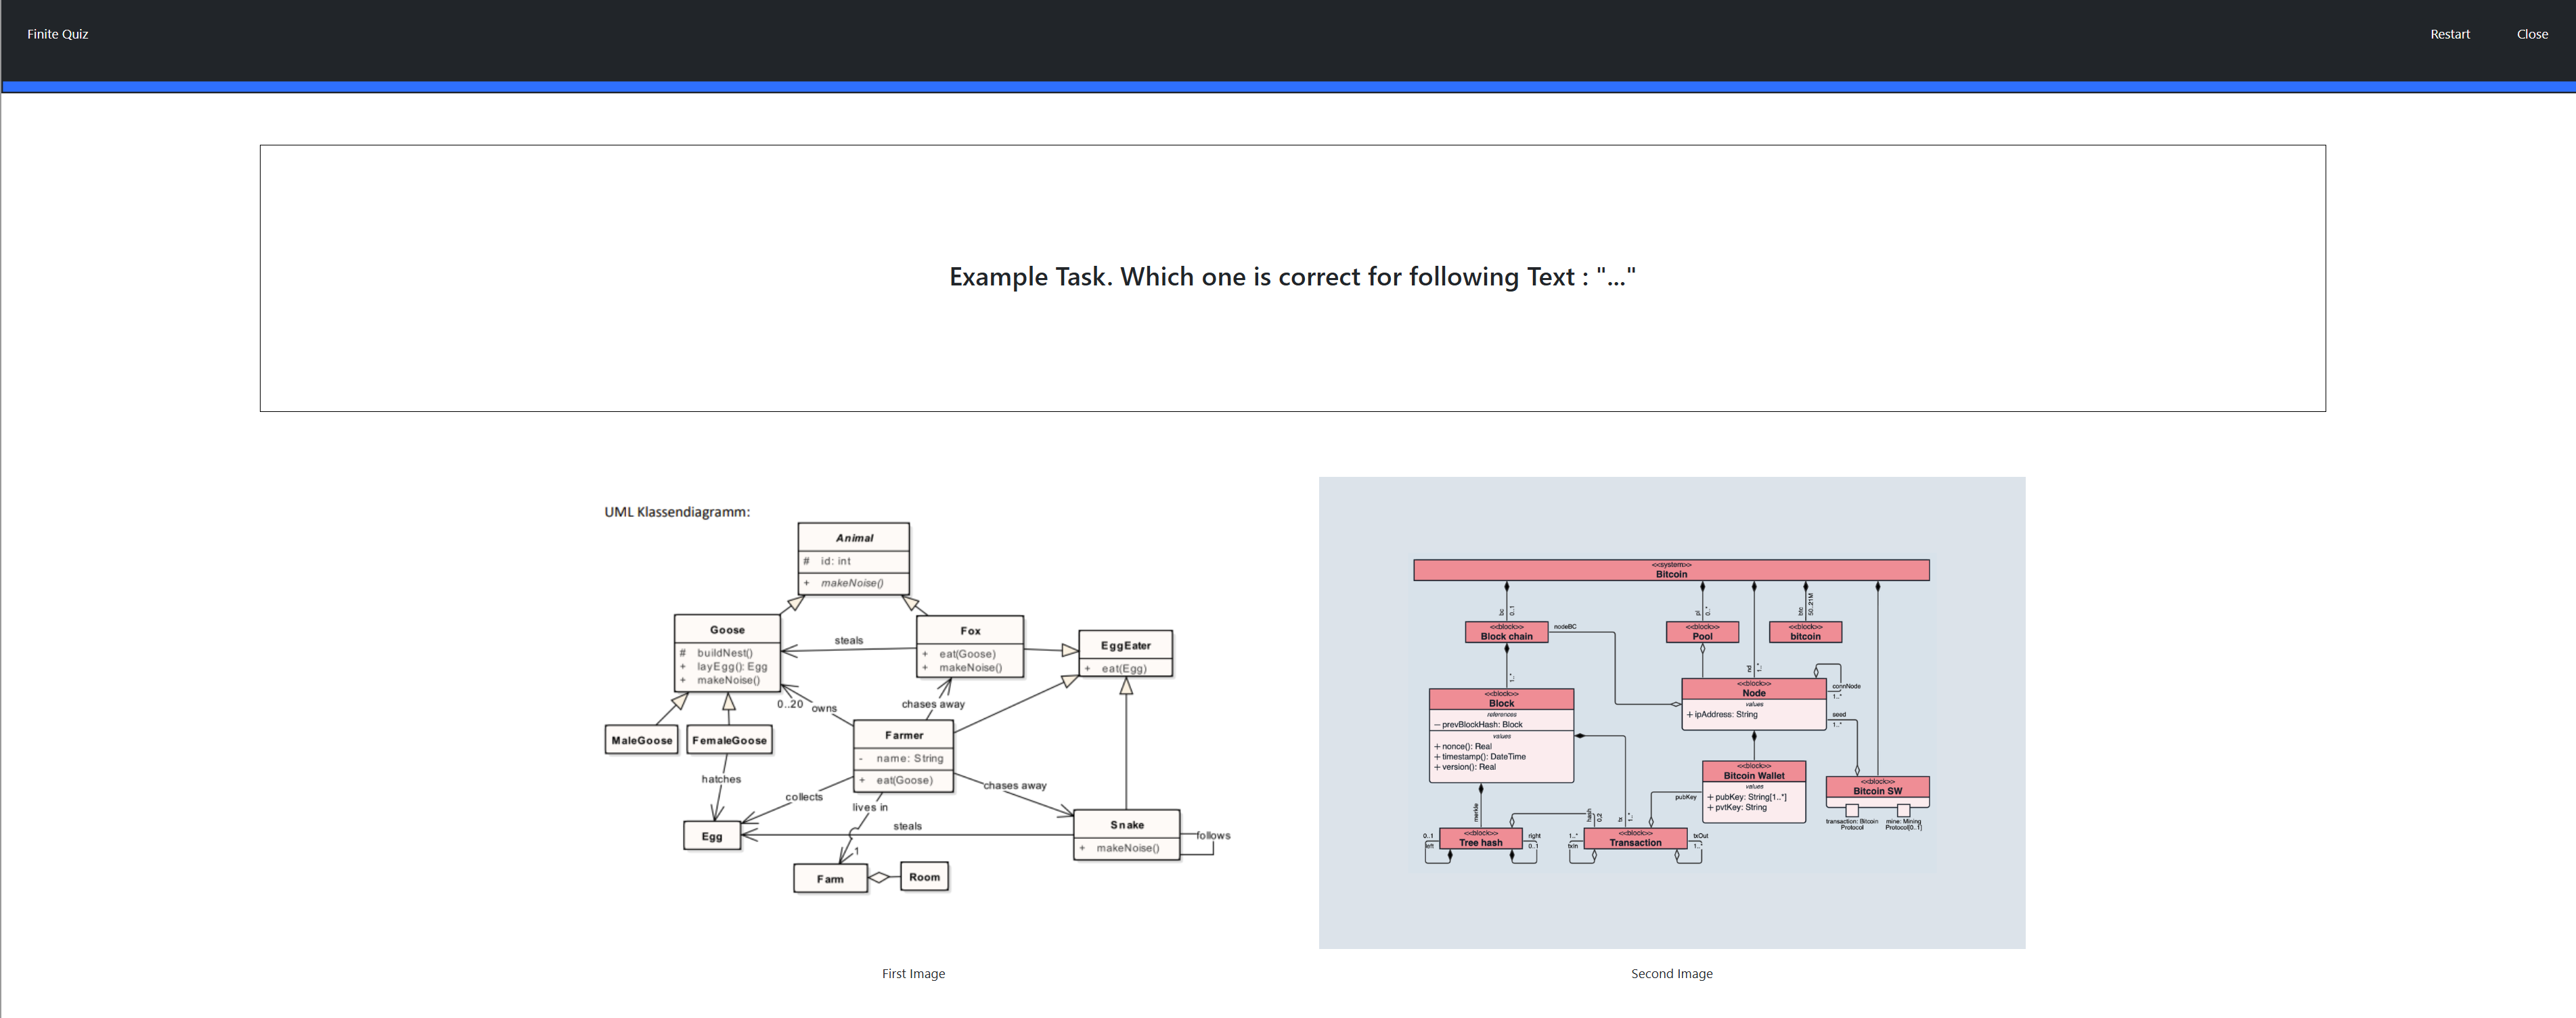Image resolution: width=2576 pixels, height=1018 pixels.
Task: Select the Node block in the Bitcoin diagram
Action: (x=1753, y=704)
